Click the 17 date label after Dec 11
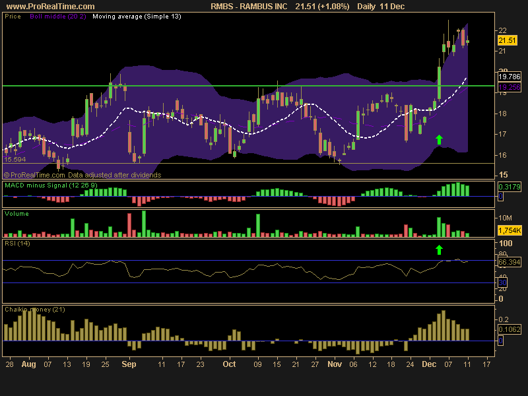Screen dimensions: 528x396 pyautogui.click(x=486, y=364)
